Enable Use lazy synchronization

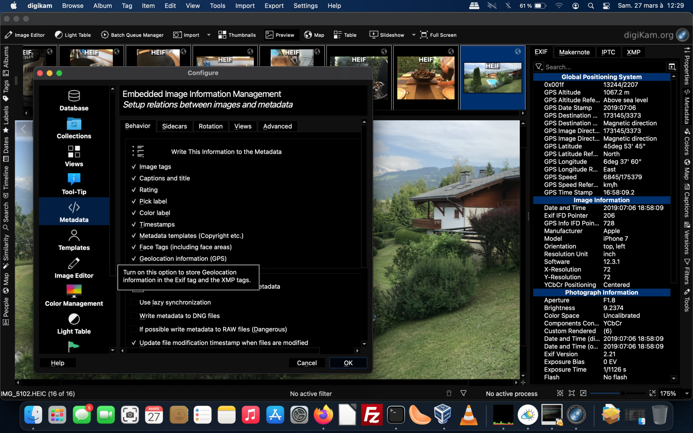[134, 302]
